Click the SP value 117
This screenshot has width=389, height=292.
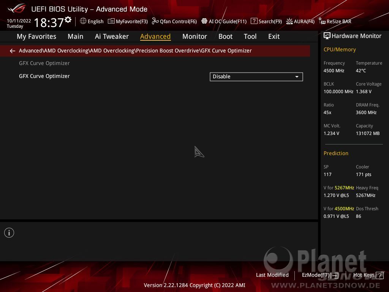coord(327,175)
